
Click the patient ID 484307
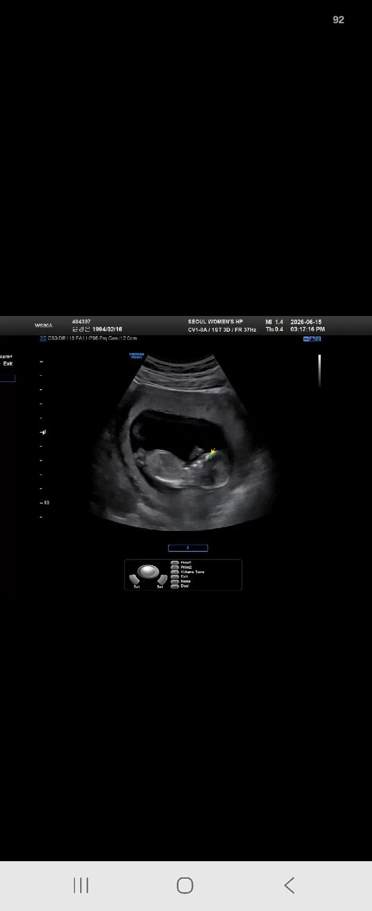[x=81, y=322]
